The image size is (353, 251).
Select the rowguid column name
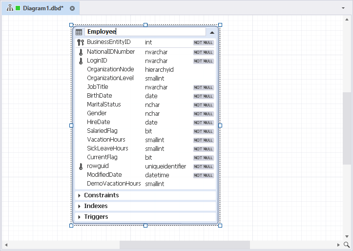pyautogui.click(x=98, y=166)
